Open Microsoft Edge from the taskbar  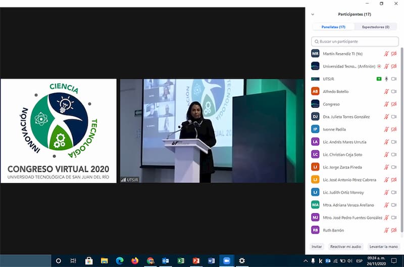coord(120,261)
